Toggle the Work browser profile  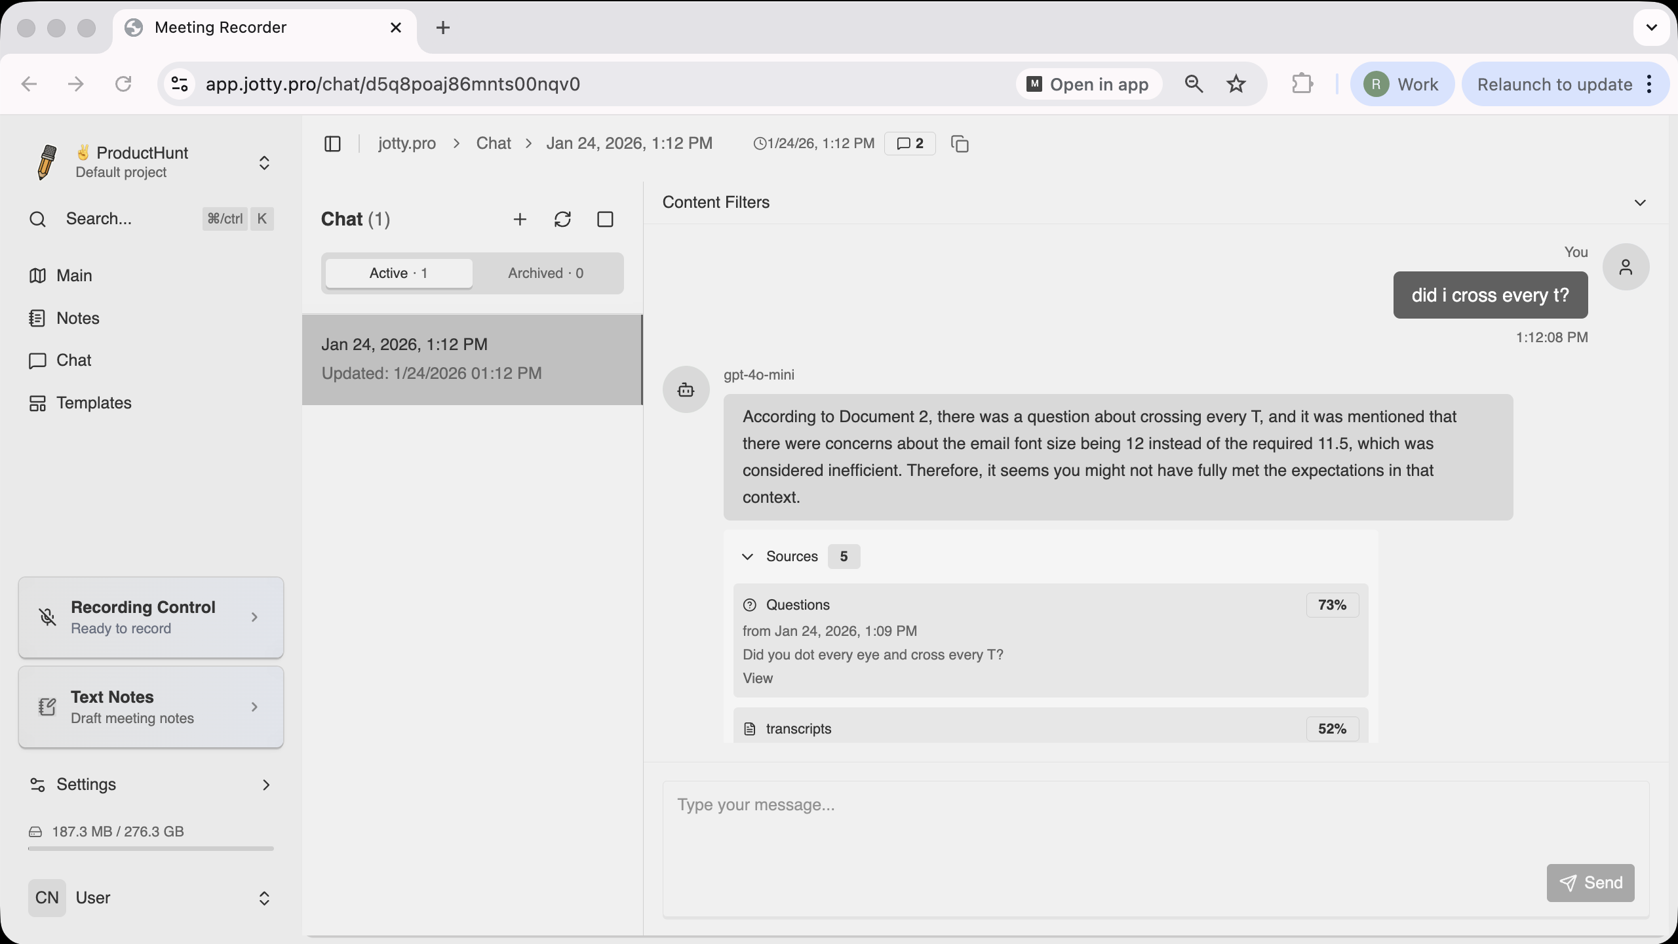click(1402, 83)
